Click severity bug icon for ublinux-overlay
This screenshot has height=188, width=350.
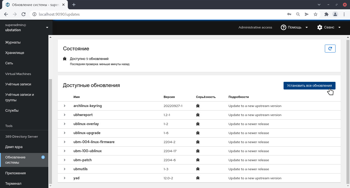click(198, 124)
